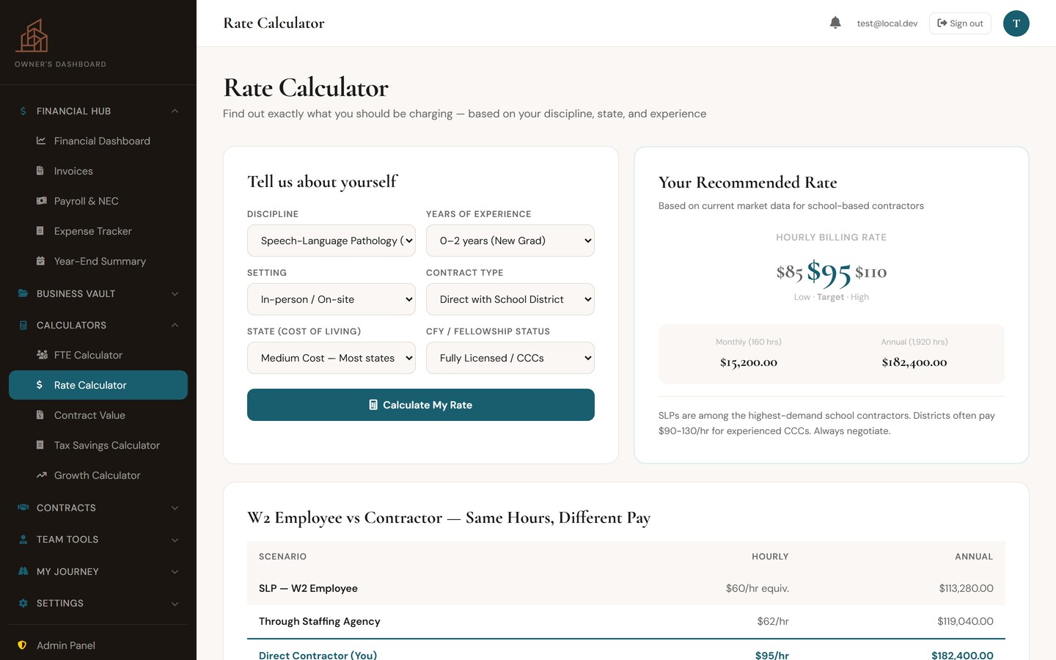
Task: Open the Setting dropdown
Action: point(331,299)
